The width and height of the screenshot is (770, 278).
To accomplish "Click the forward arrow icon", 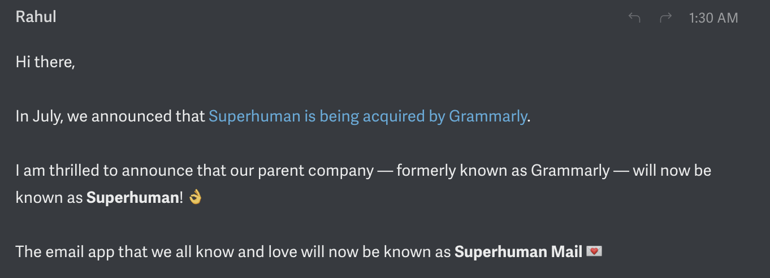I will pyautogui.click(x=665, y=18).
